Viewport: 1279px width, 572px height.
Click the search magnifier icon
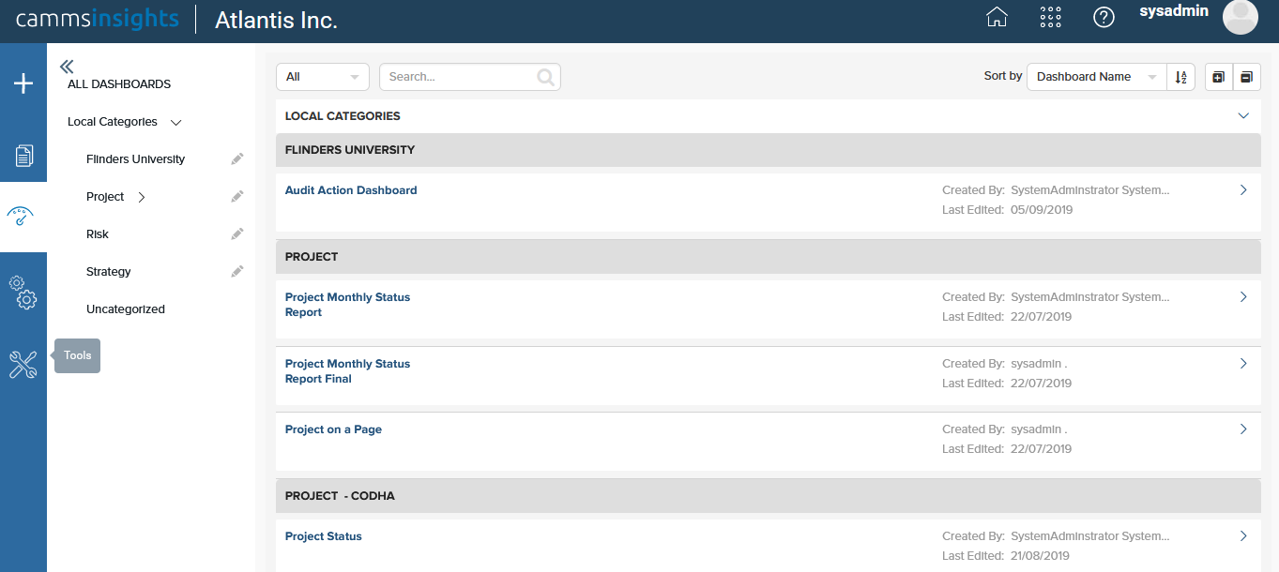(x=545, y=77)
